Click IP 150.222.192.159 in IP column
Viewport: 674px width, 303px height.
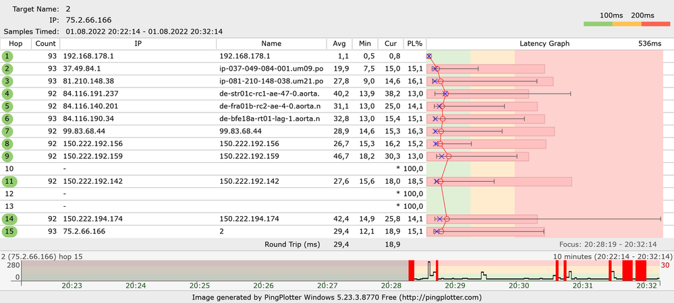[x=93, y=156]
